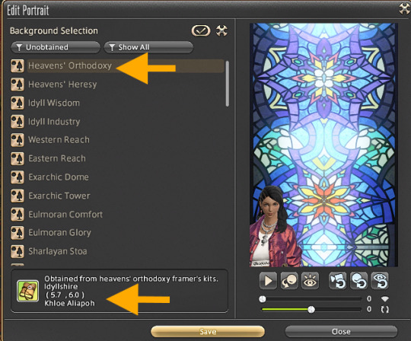Click the Idyll Wisdom row icon
The height and width of the screenshot is (341, 411).
point(18,103)
